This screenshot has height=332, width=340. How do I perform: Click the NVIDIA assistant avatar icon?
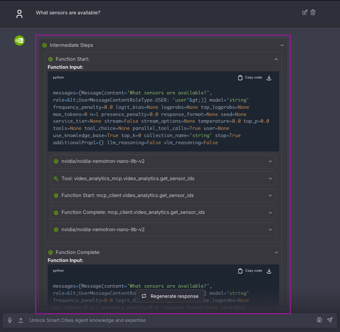(19, 40)
